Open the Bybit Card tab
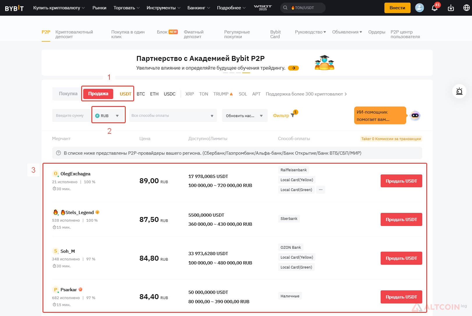This screenshot has height=316, width=472. pos(275,34)
